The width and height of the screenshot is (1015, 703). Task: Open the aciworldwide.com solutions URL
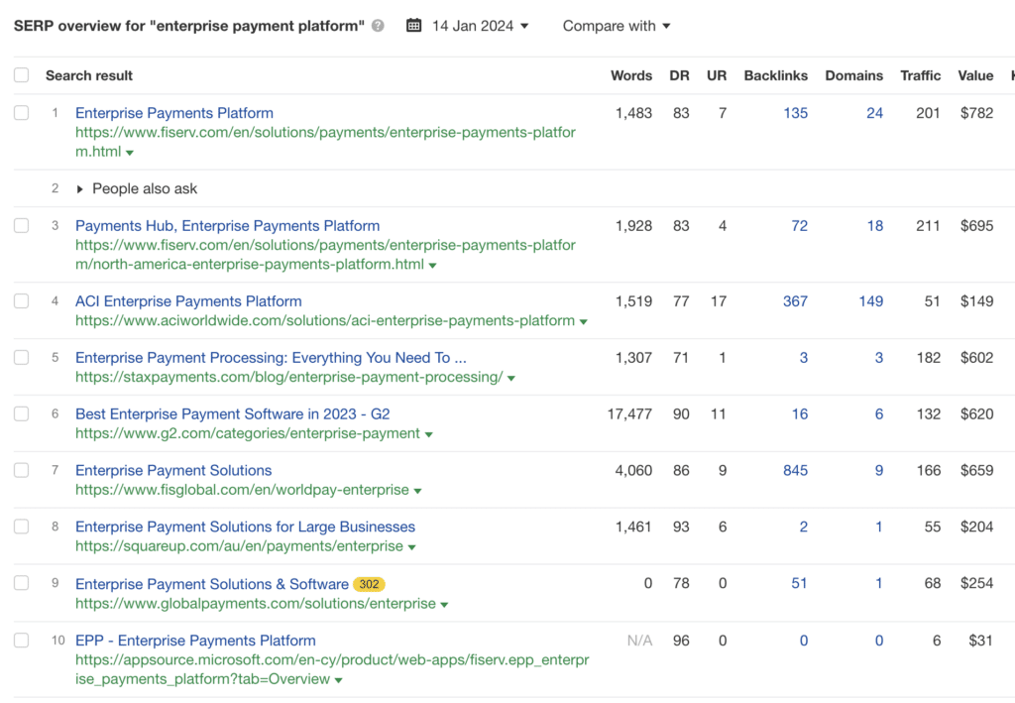(x=325, y=320)
